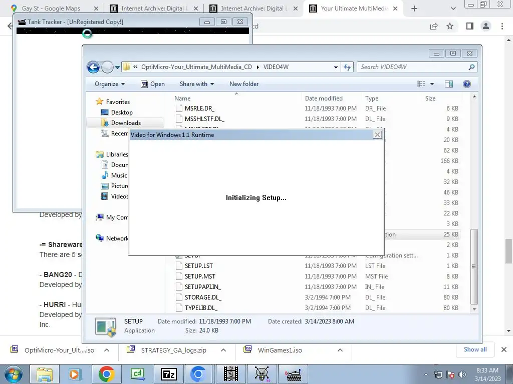
Task: Click the Open toolbar button
Action: [153, 84]
